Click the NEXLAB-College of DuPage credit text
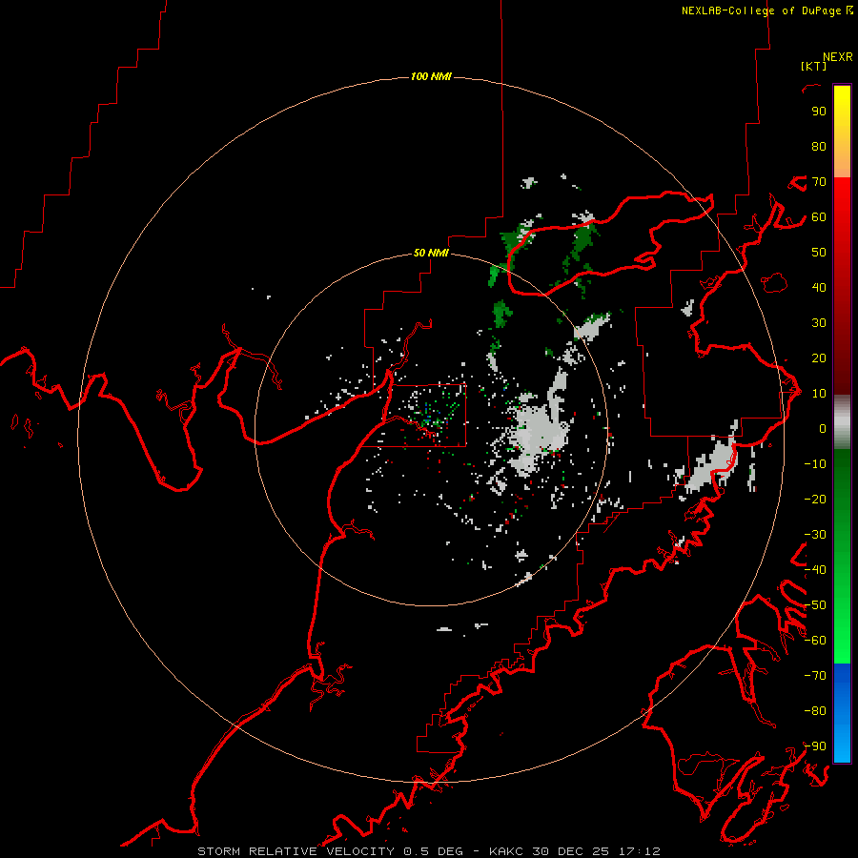The width and height of the screenshot is (858, 858). coord(766,10)
